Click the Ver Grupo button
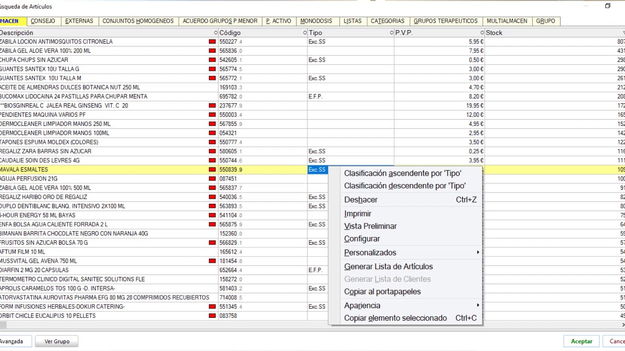625x351 pixels. (x=57, y=341)
